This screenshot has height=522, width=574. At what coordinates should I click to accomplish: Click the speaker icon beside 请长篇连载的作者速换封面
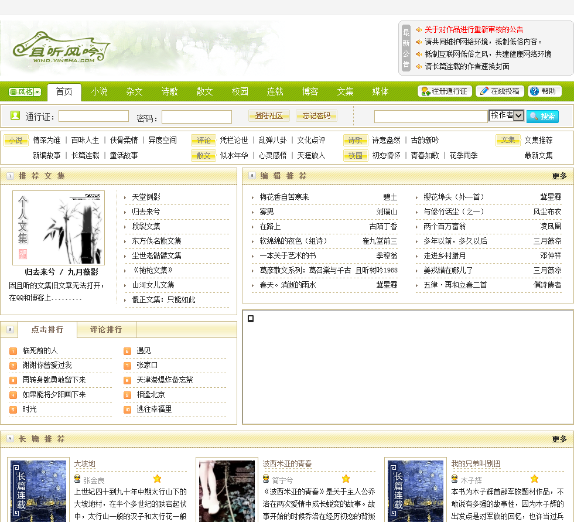pyautogui.click(x=419, y=66)
